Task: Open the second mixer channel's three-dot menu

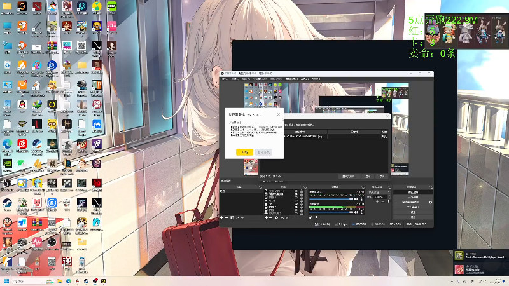Action: tap(362, 212)
